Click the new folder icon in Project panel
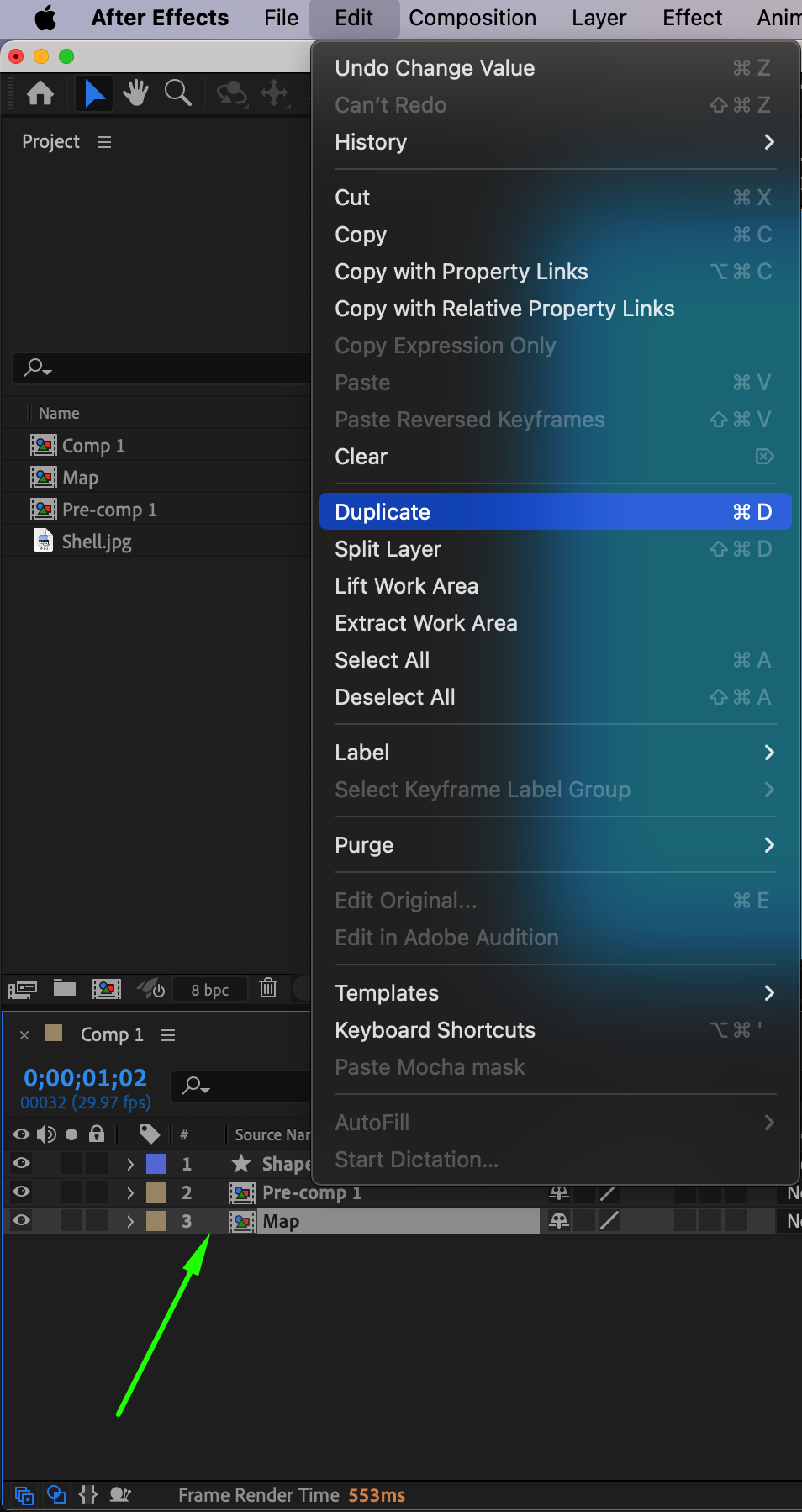This screenshot has height=1512, width=802. tap(65, 988)
